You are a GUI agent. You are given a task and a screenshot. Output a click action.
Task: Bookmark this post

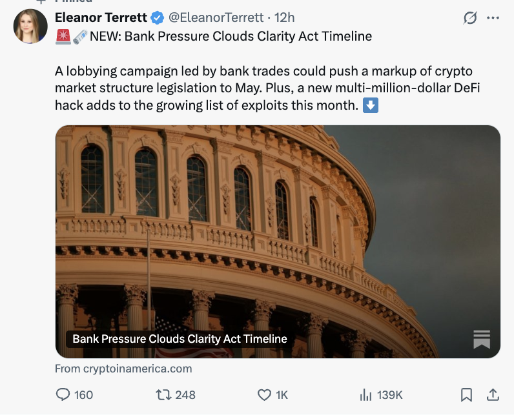[x=466, y=394]
